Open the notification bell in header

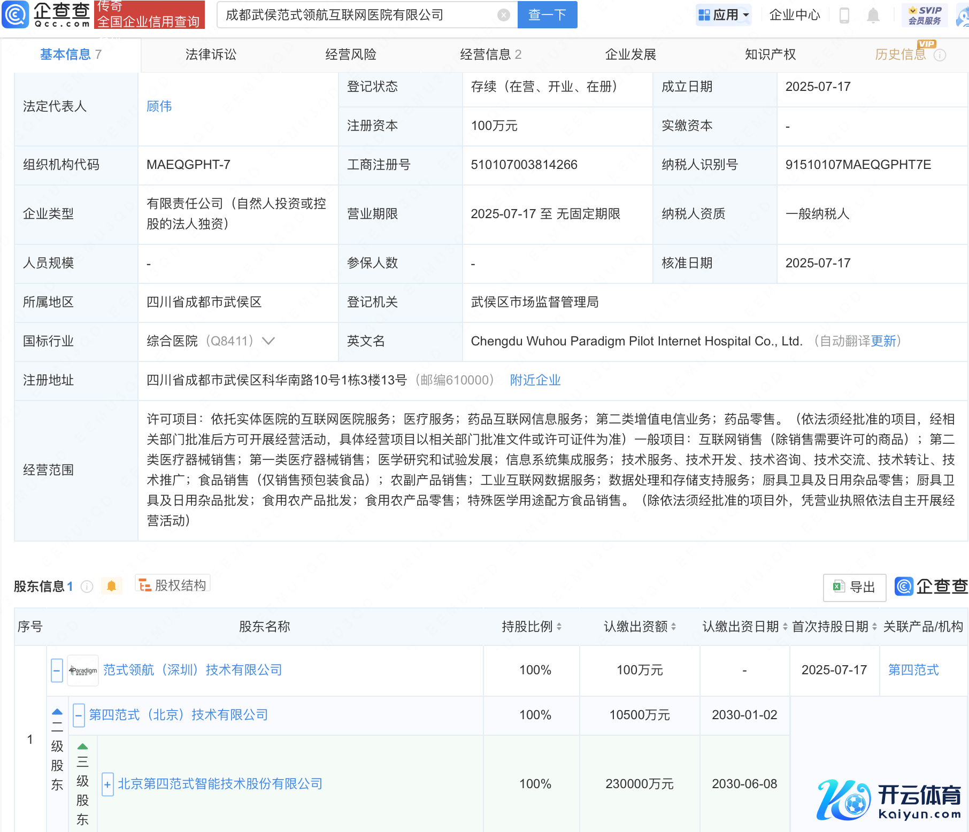tap(873, 16)
